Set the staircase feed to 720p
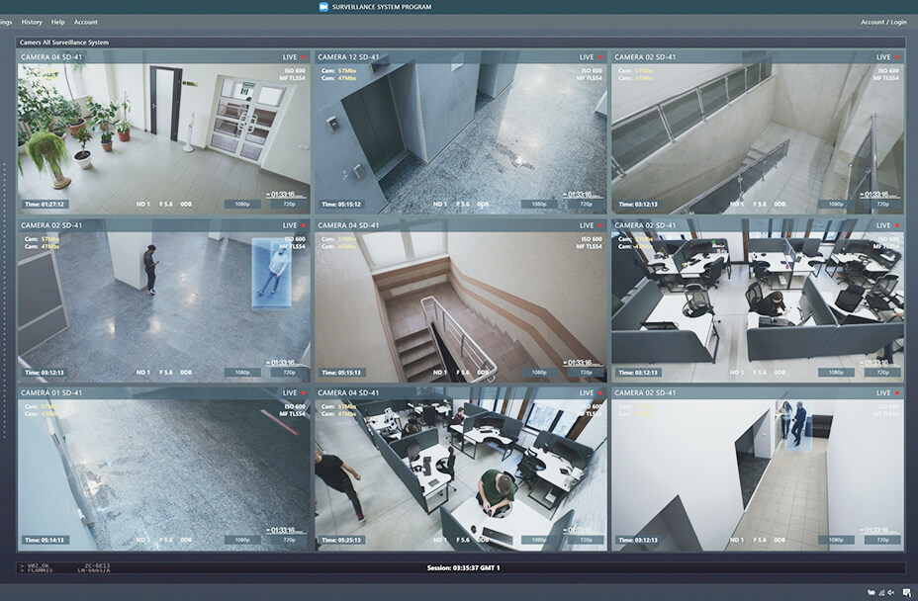The height and width of the screenshot is (601, 918). click(x=586, y=373)
